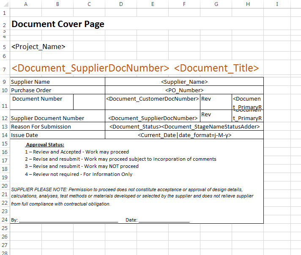Select '1 – Review and Accepted' line
The image size is (301, 255).
[77, 152]
